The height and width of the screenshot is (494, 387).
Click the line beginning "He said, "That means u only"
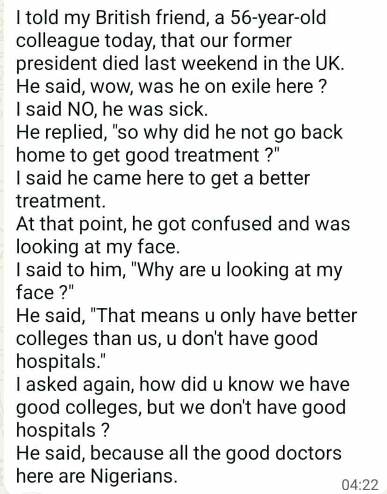[187, 316]
